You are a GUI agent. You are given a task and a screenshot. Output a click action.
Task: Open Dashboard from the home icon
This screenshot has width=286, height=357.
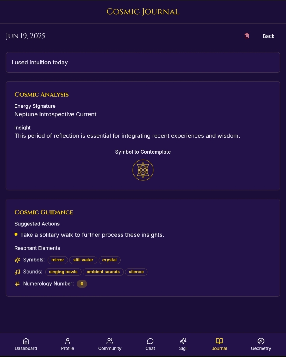coord(26,341)
